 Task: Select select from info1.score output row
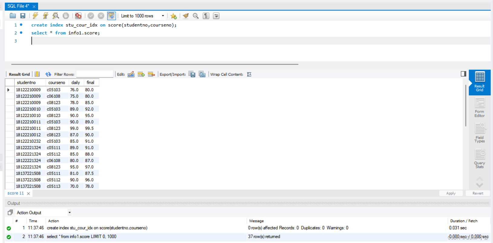(x=248, y=237)
